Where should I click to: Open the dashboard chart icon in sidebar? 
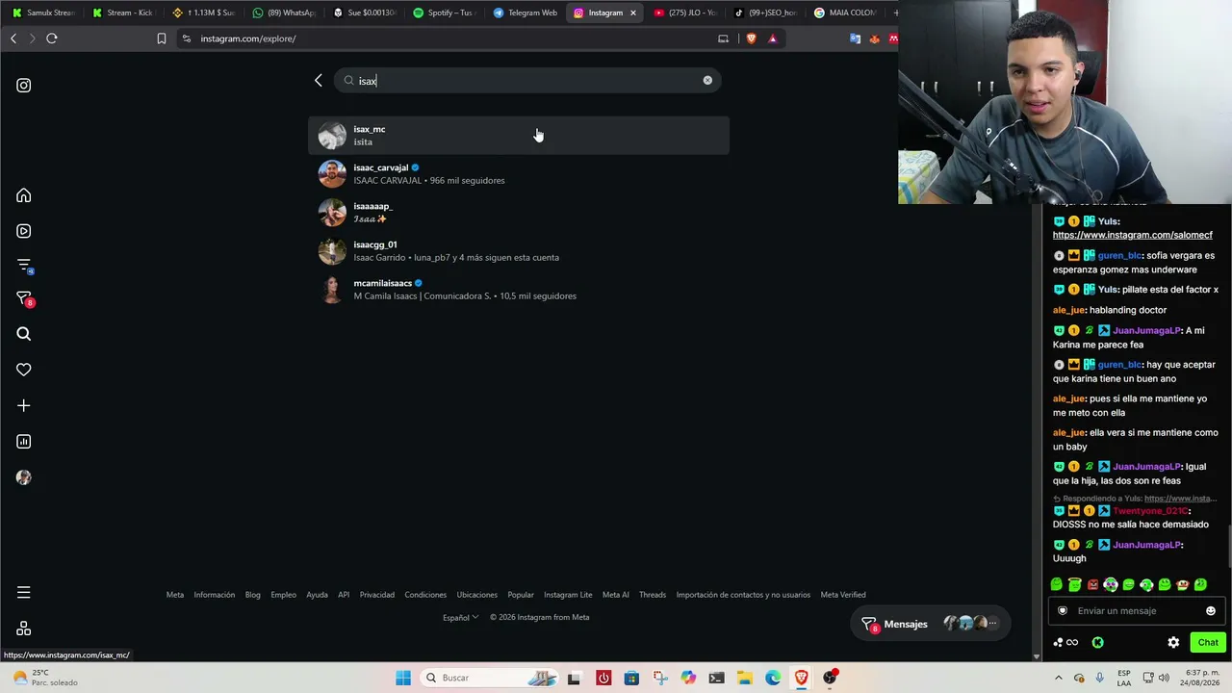24,442
